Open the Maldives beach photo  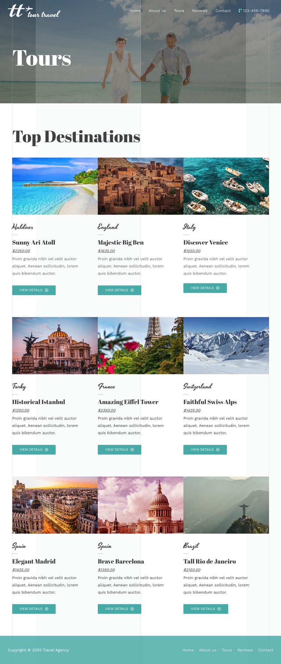point(55,186)
